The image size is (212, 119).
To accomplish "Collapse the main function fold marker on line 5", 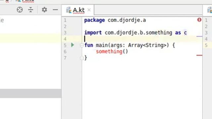I will (x=81, y=45).
